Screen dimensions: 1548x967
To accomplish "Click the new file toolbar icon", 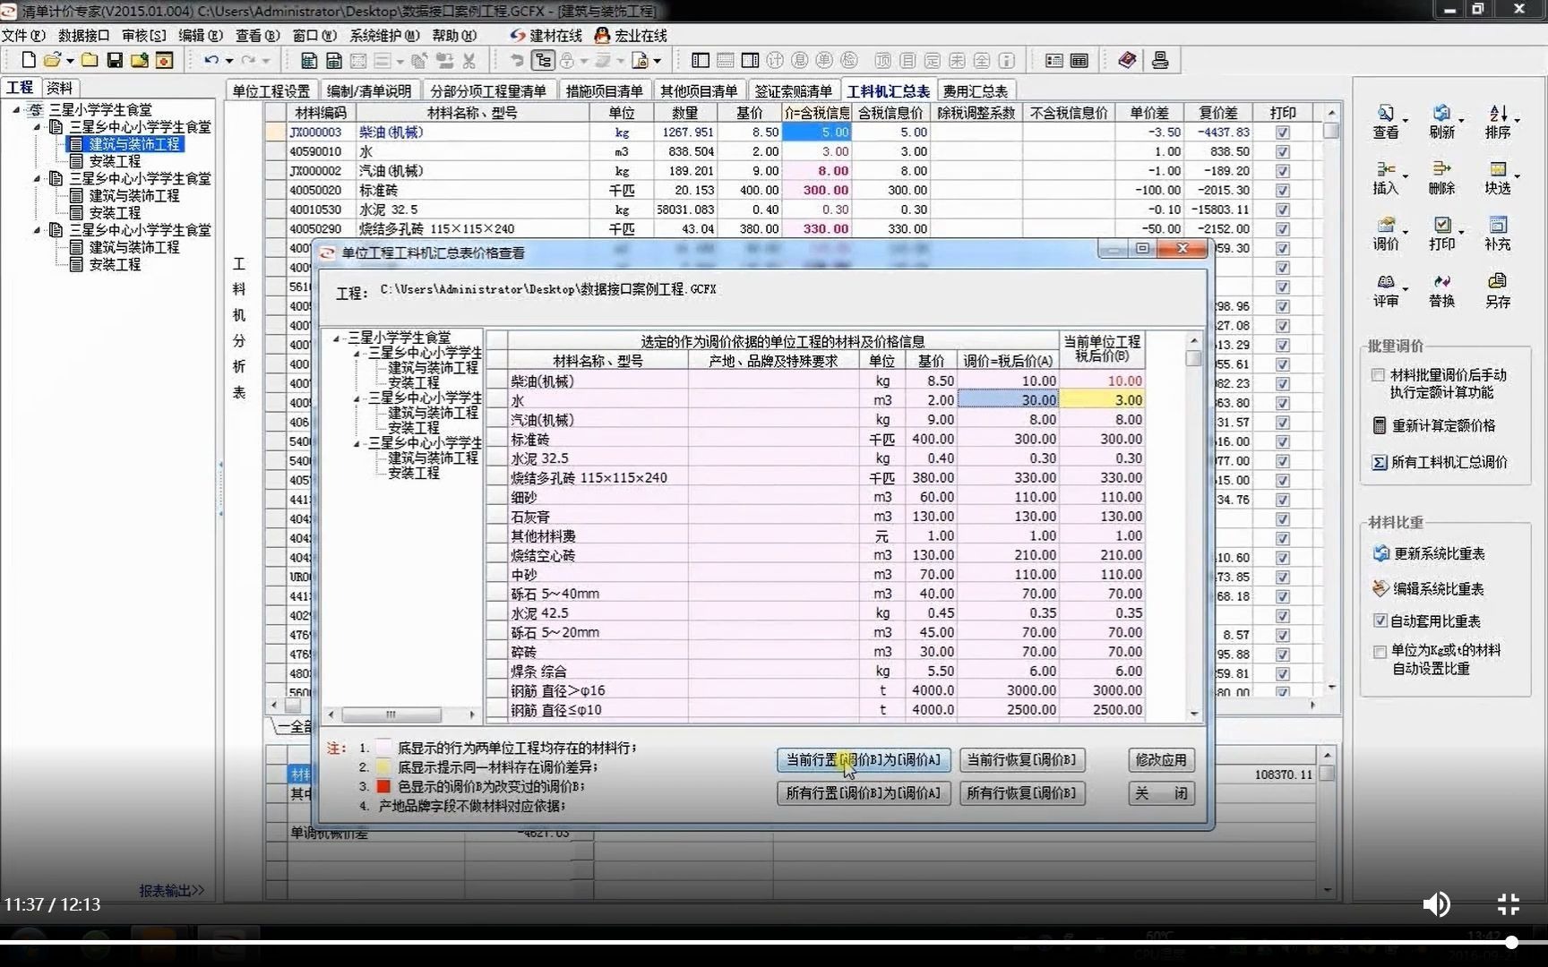I will tap(29, 60).
